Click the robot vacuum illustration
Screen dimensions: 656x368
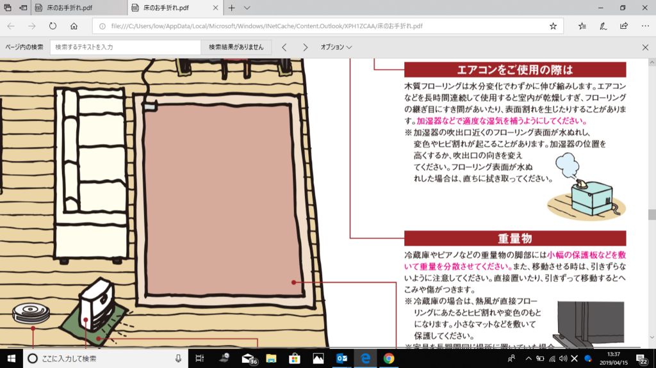point(31,312)
